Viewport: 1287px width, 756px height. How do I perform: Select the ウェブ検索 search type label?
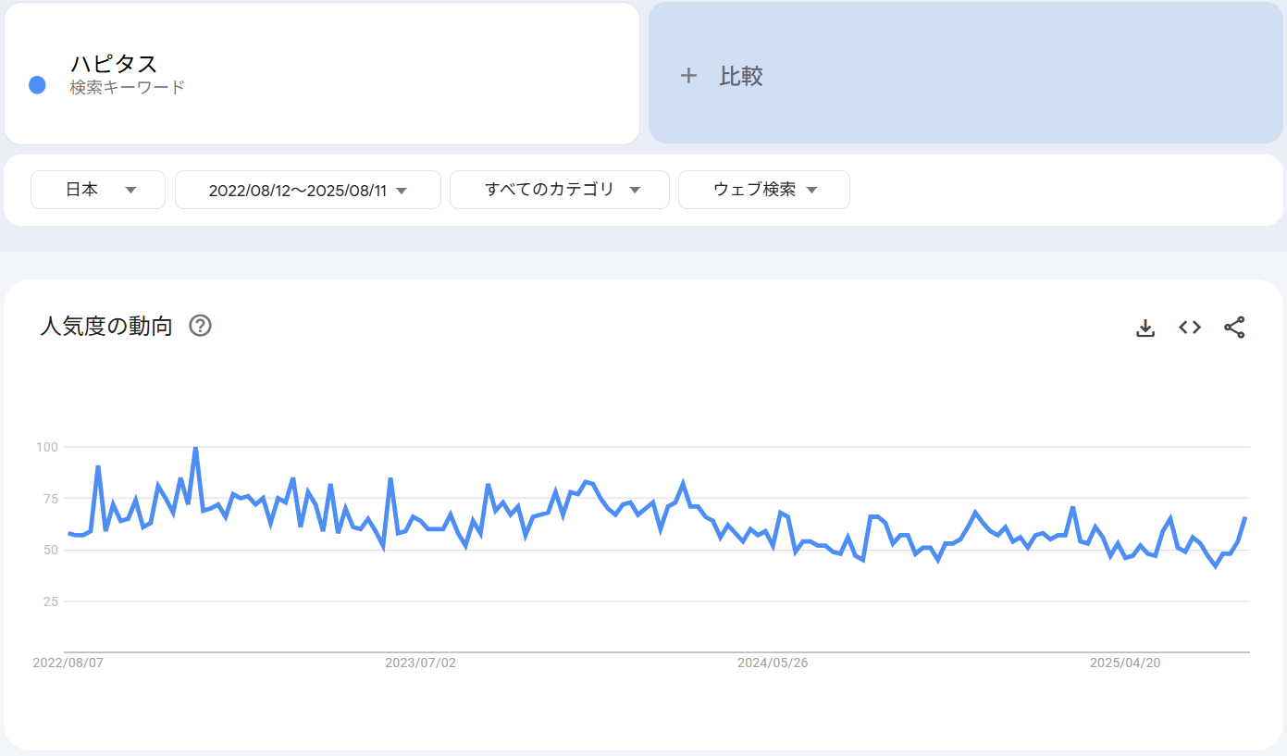click(x=754, y=190)
